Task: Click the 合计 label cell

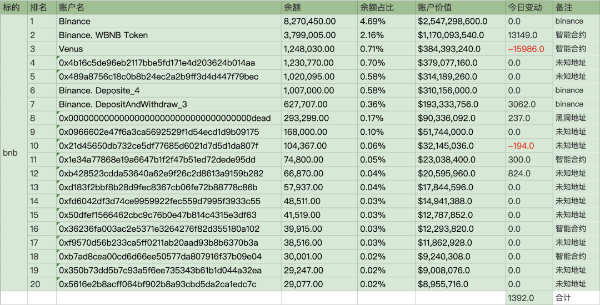Action: click(x=576, y=298)
